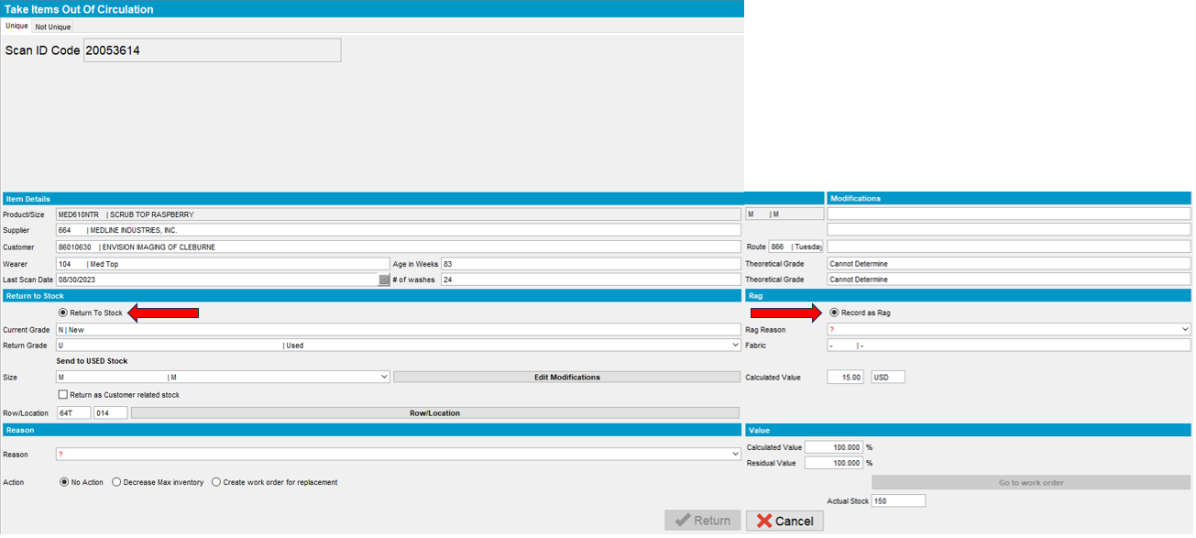Click the USD currency field
1196x538 pixels.
click(x=888, y=377)
